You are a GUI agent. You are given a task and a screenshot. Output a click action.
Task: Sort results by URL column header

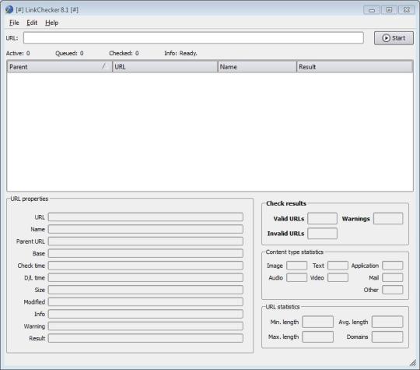(x=165, y=66)
